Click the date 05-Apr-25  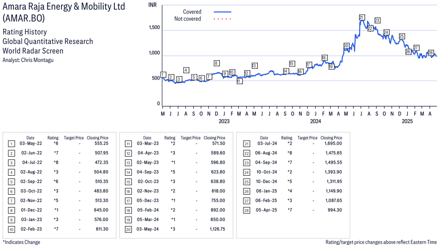pos(267,210)
